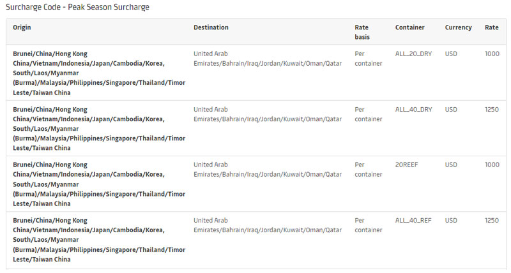Click the 1250 rate in ALL_40_REF row

coord(492,221)
